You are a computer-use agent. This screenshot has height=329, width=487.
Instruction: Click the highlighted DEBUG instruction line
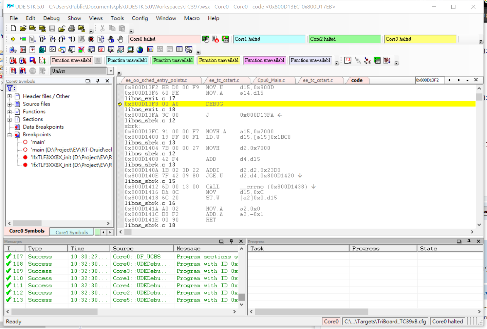[299, 104]
